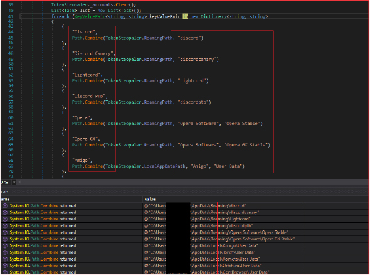Click the cube icon of the CentBrowser row
Screen dimensions: 370x275
(x=5, y=272)
